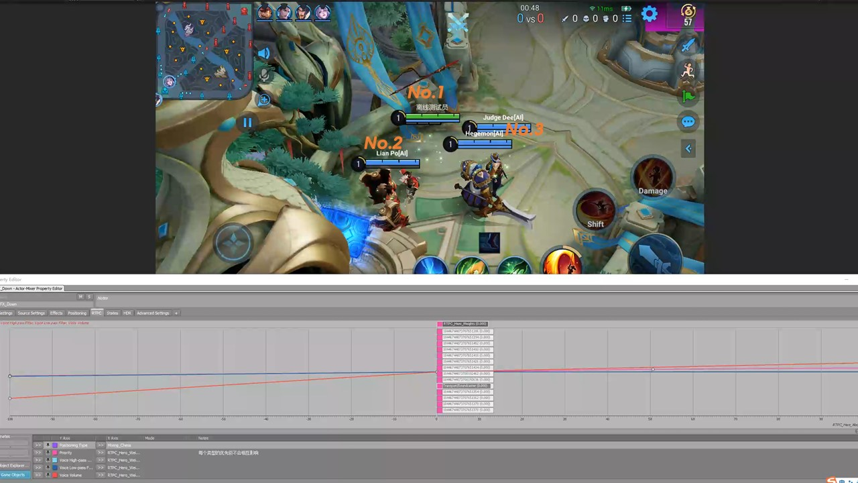Viewport: 858px width, 483px height.
Task: Open the game settings gear icon
Action: click(650, 13)
